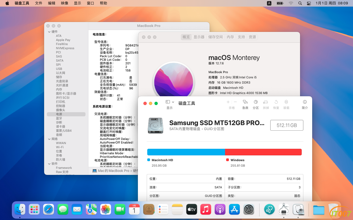Click the Samsung SSD disk drive image

click(x=156, y=126)
